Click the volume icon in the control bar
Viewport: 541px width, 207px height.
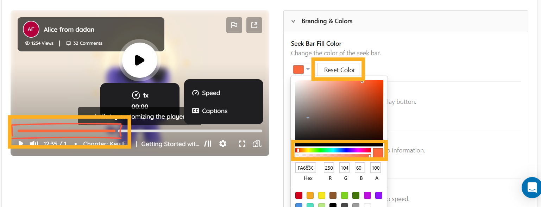pos(34,143)
